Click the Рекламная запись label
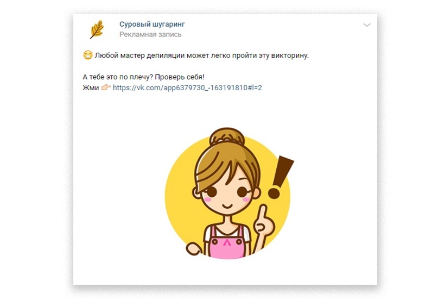This screenshot has height=299, width=438. click(150, 35)
